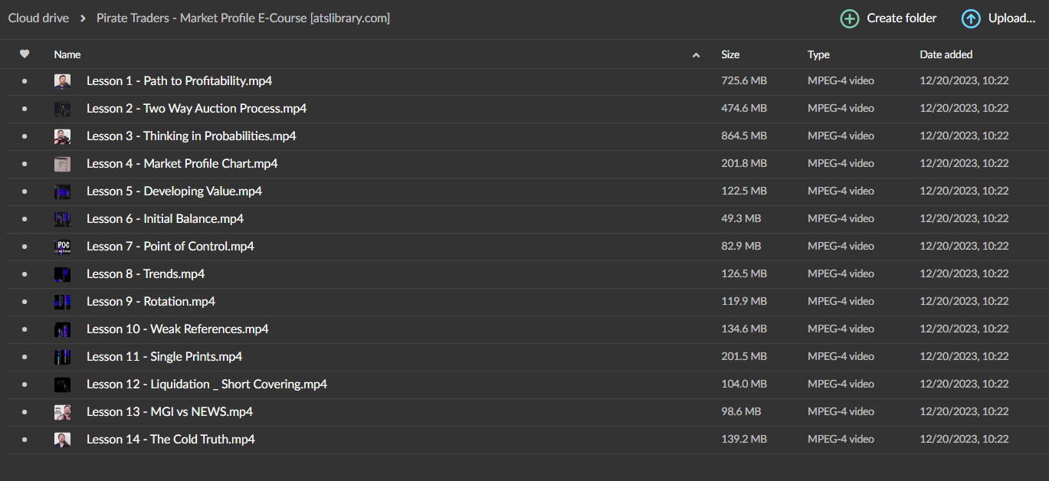Click the Lesson 14 file thumbnail icon

pyautogui.click(x=62, y=440)
